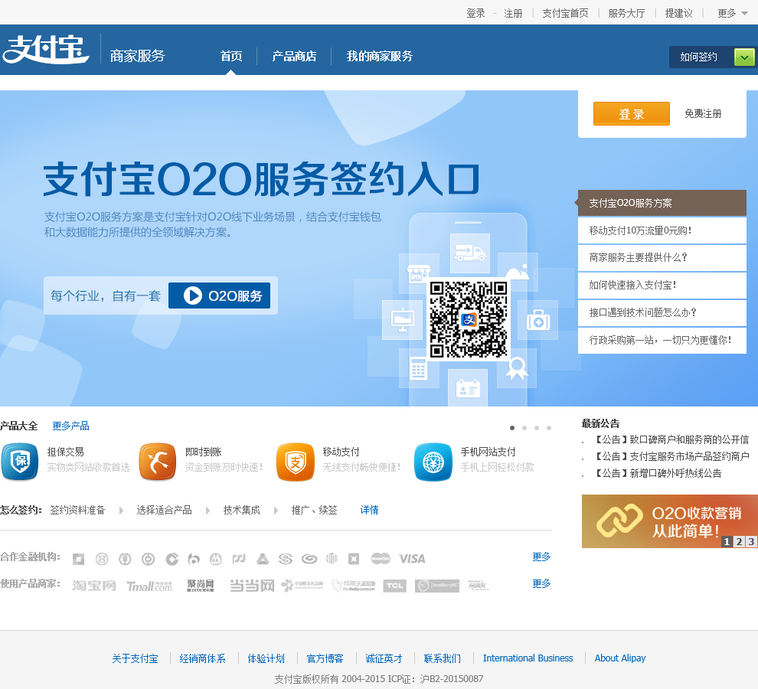Click the award ribbon tile in the banner
The height and width of the screenshot is (689, 758).
tap(517, 368)
